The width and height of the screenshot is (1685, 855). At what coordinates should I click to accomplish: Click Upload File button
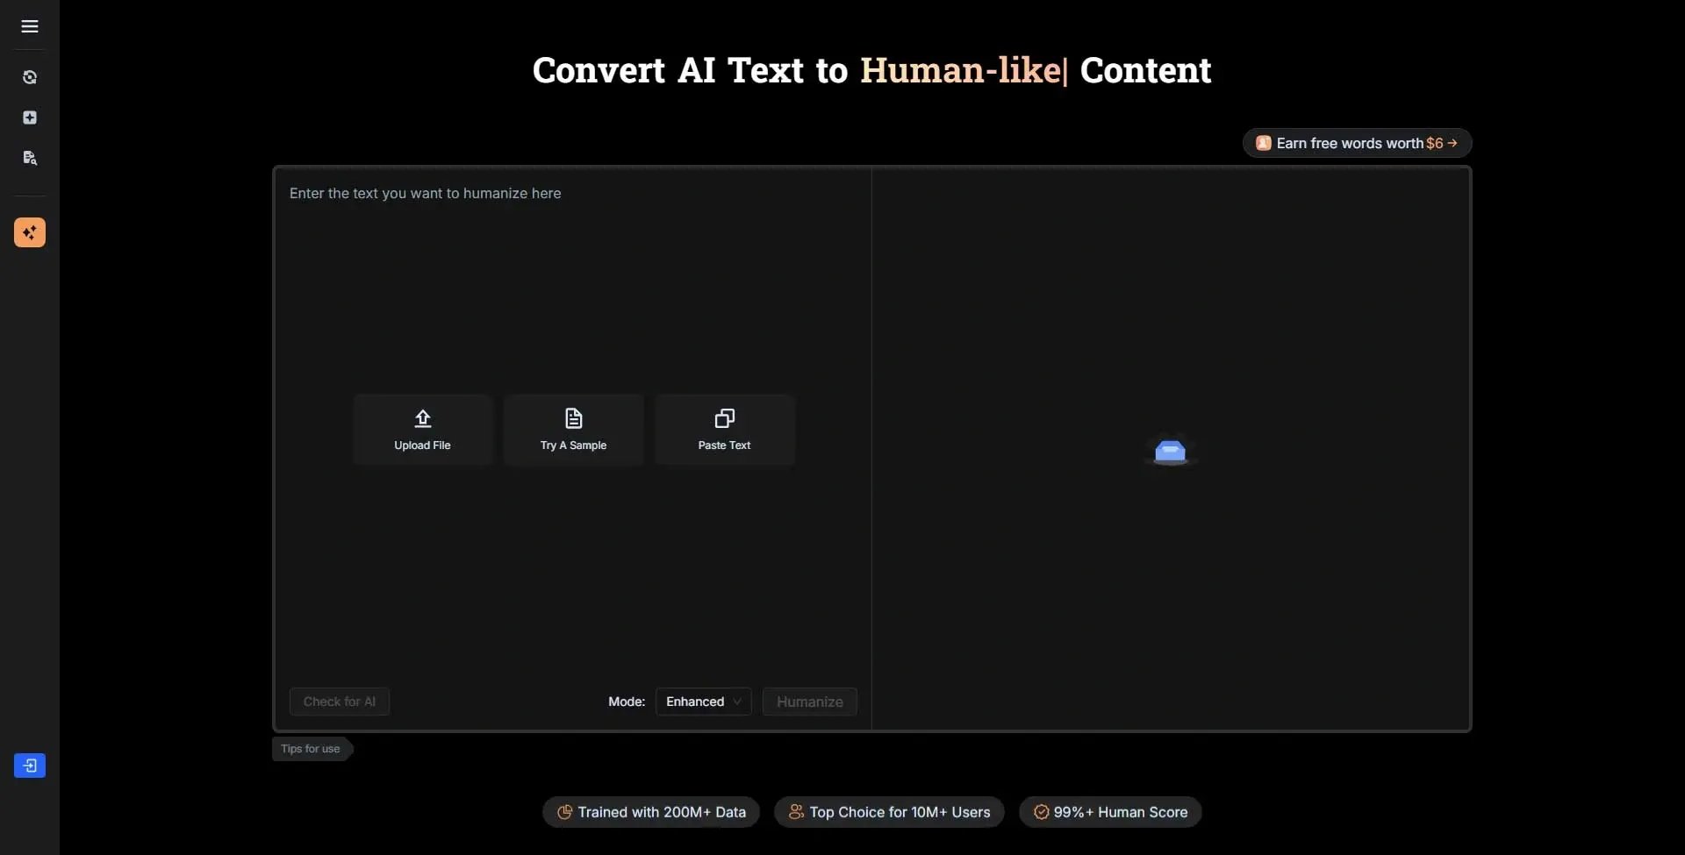(422, 430)
